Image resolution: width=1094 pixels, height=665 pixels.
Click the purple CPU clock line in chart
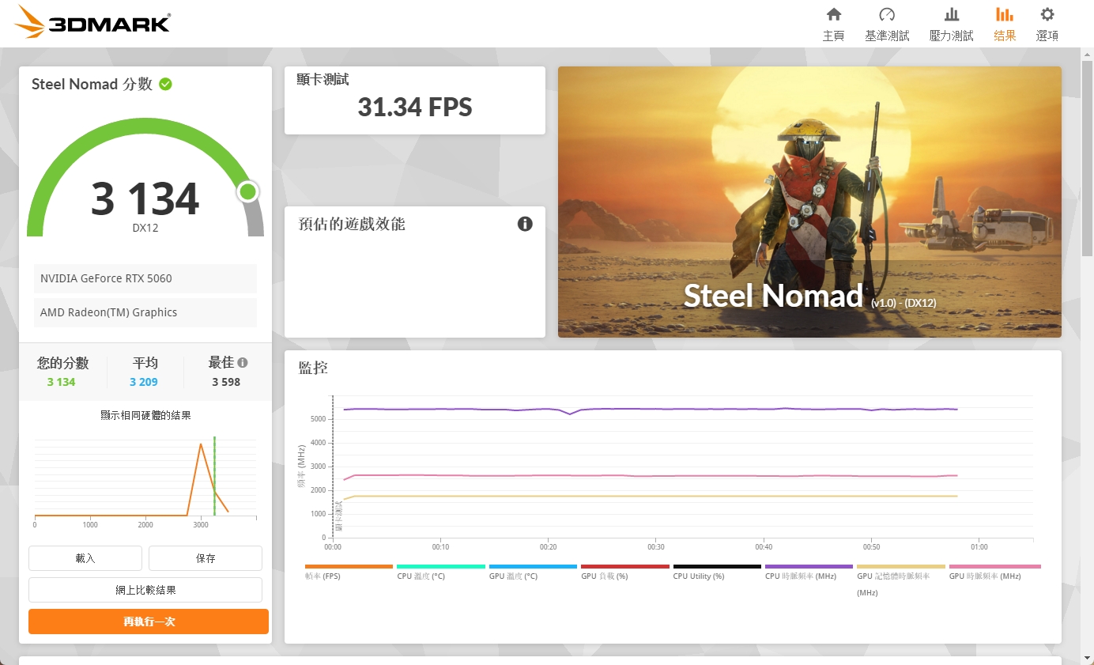[x=650, y=409]
